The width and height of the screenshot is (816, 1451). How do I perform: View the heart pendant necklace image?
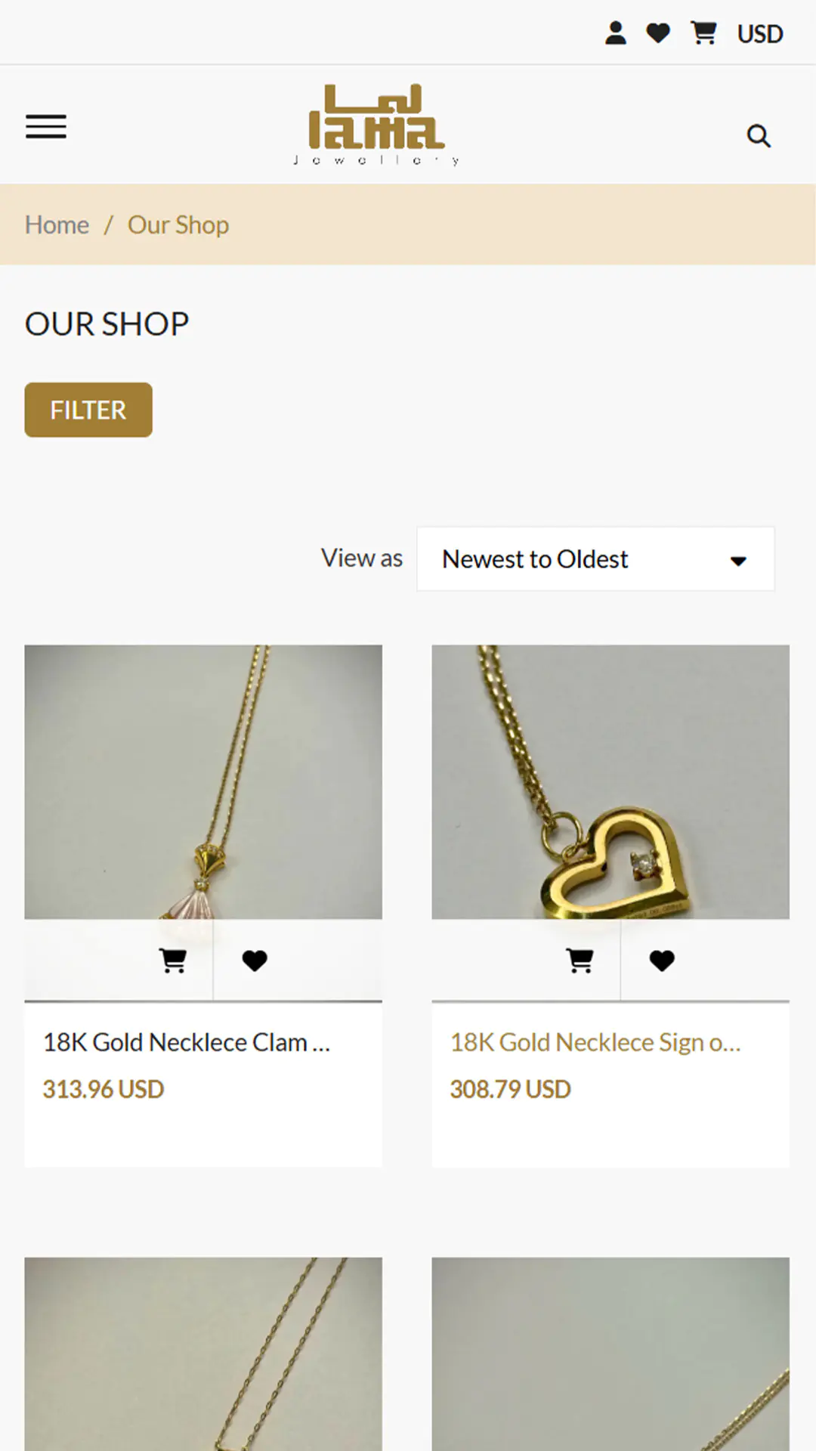[610, 781]
